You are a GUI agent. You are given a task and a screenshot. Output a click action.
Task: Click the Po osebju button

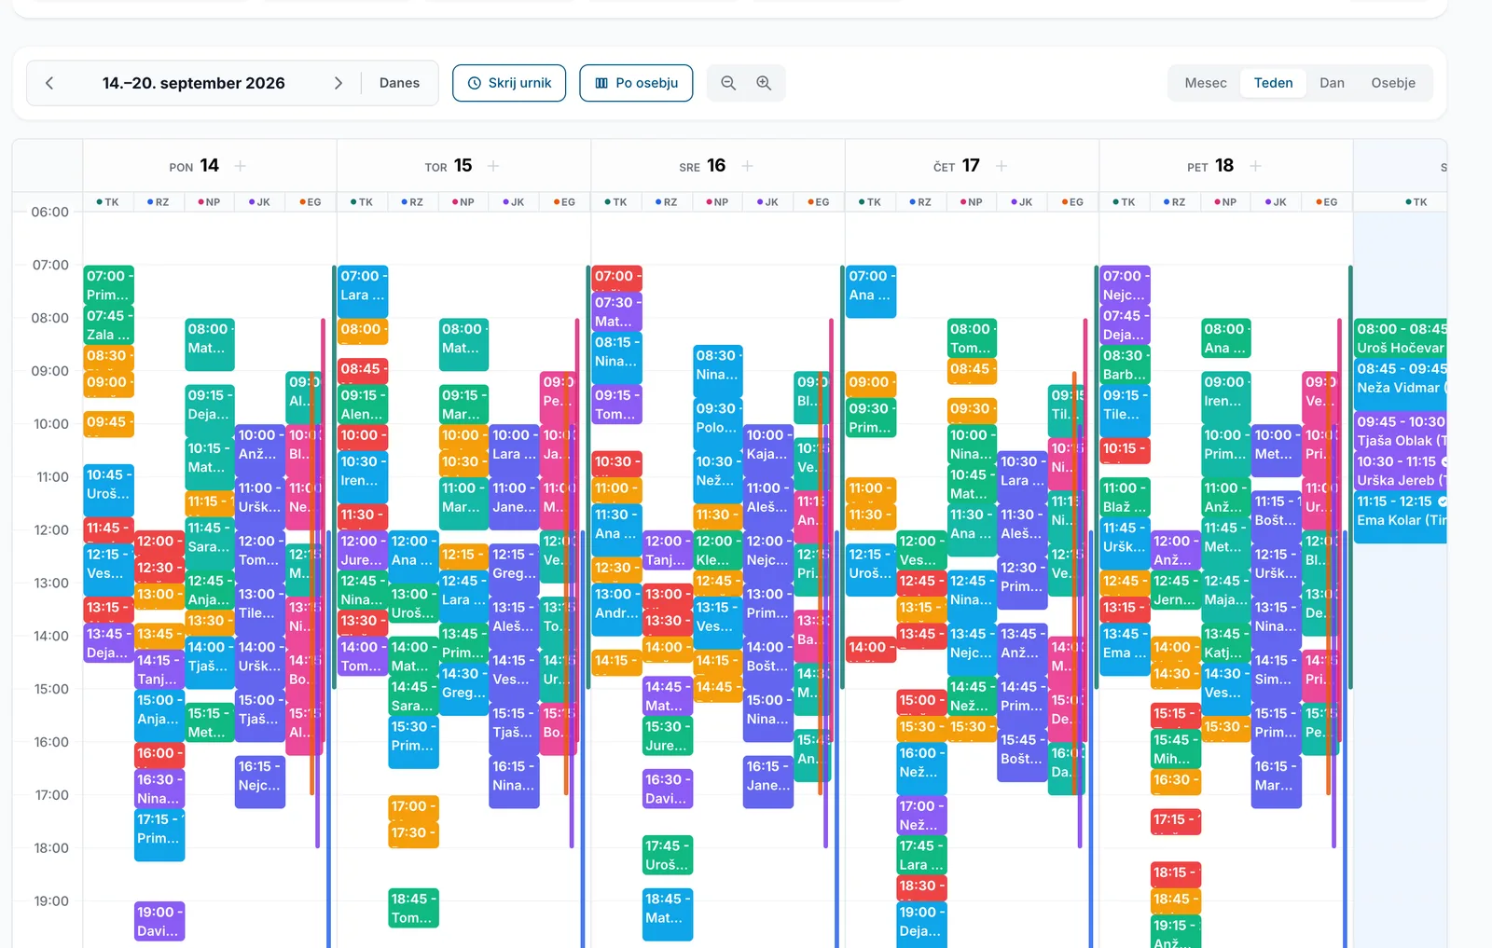[x=636, y=83]
